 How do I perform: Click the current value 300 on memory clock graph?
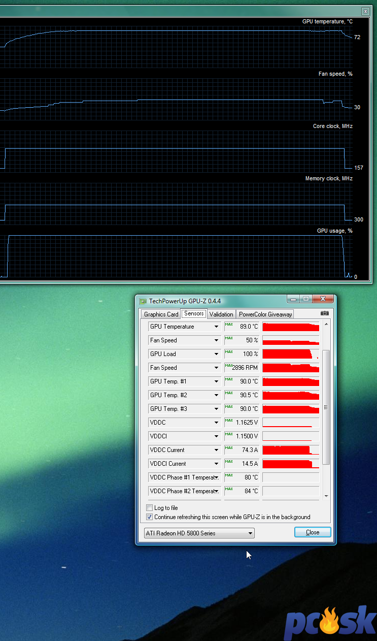tap(359, 220)
